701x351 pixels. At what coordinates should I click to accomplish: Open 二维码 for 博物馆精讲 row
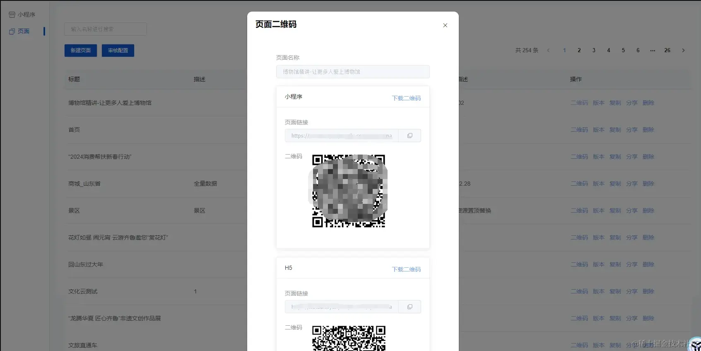(x=579, y=103)
